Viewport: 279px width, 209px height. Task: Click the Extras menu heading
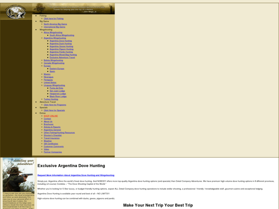pos(43,113)
